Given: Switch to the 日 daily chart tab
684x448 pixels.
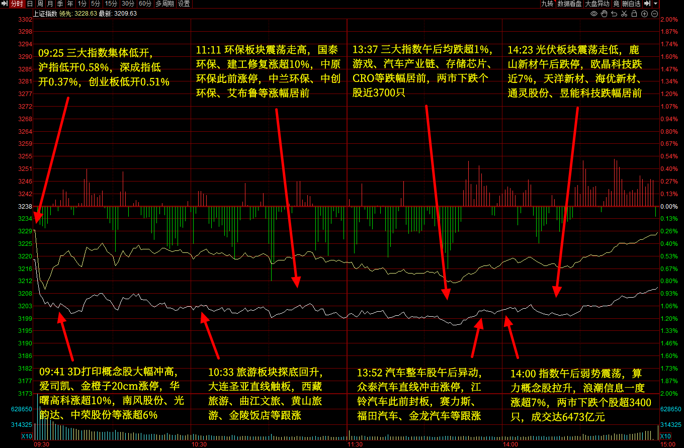Looking at the screenshot, I should tap(30, 4).
